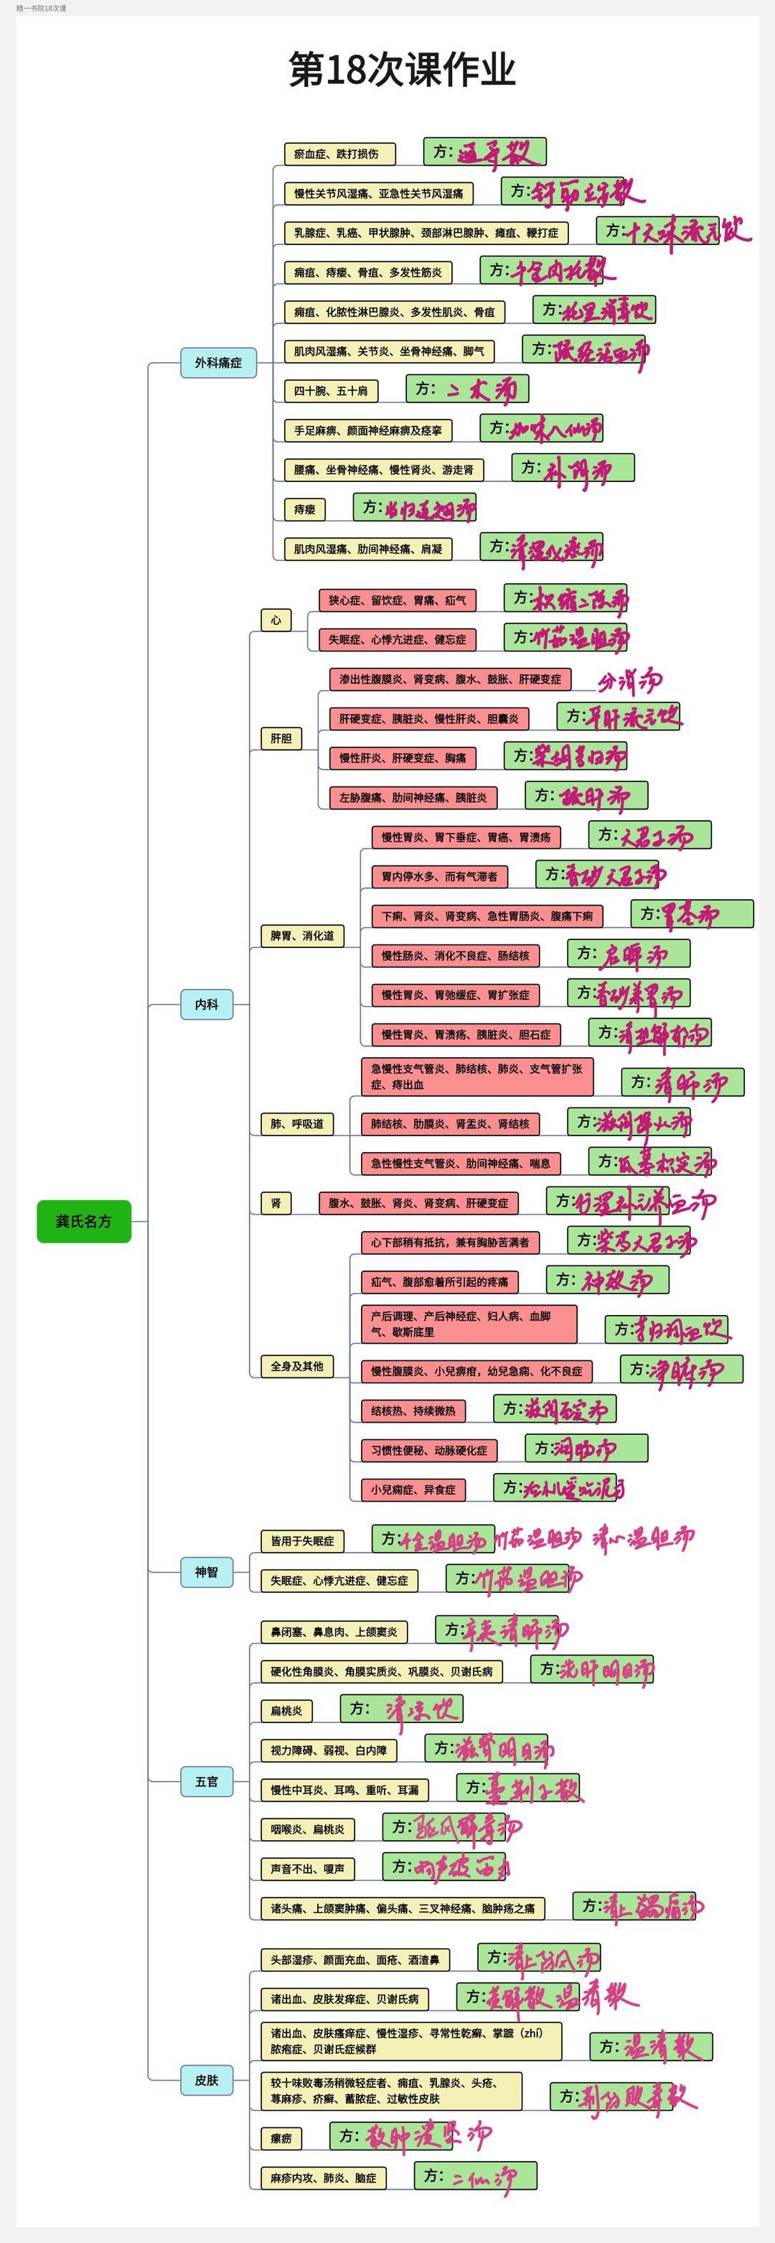775x2243 pixels.
Task: Click the 脾胃、消化道 node
Action: [302, 936]
